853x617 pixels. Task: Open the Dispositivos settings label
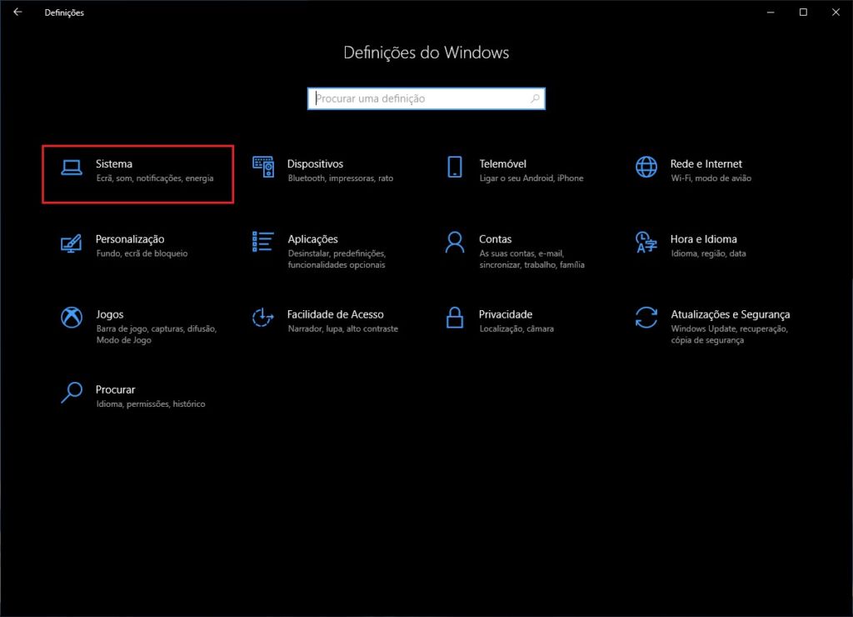pos(315,164)
